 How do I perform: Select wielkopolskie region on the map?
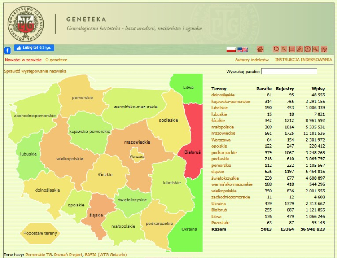tap(70, 159)
